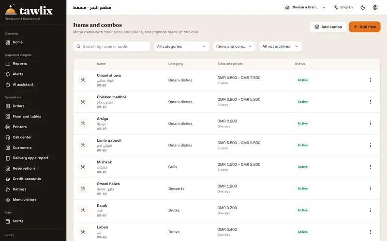Open the All categories dropdown
387x241 pixels.
click(181, 46)
